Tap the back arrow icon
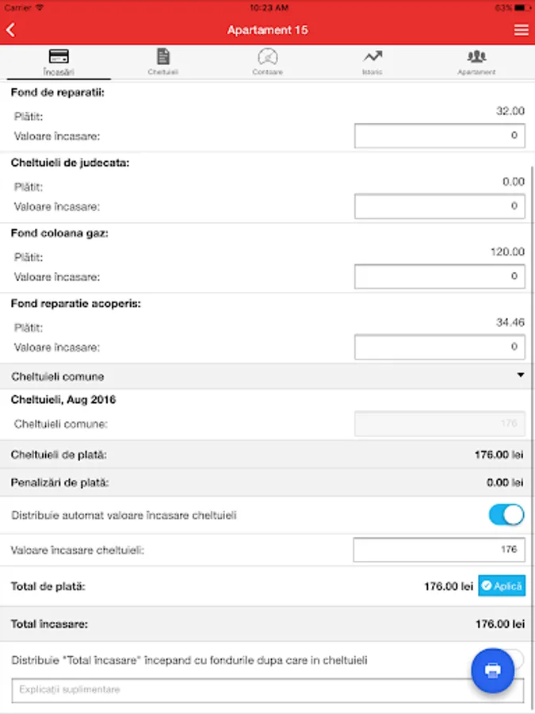Image resolution: width=535 pixels, height=714 pixels. 11,30
